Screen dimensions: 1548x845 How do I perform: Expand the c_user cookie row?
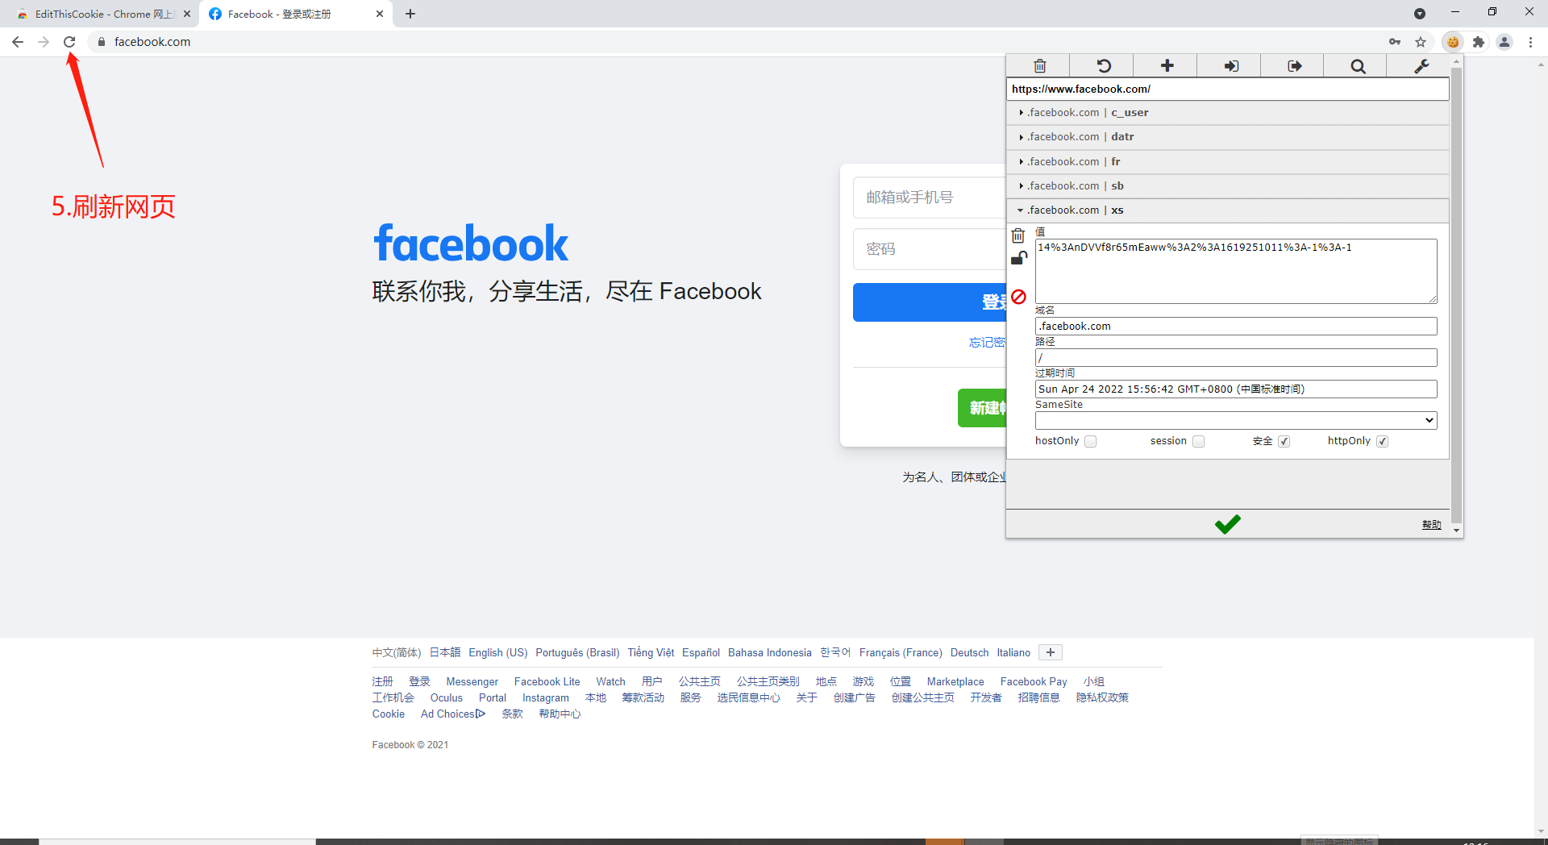[1227, 113]
